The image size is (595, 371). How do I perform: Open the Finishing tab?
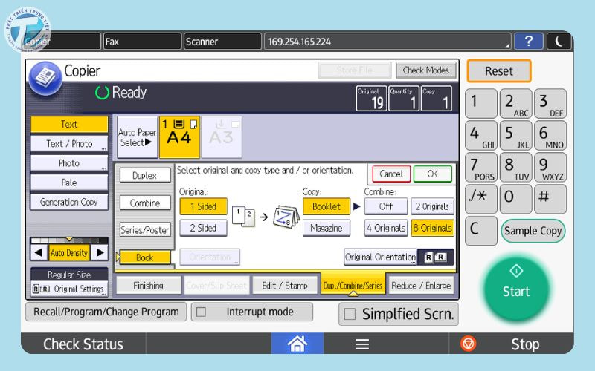[x=149, y=286]
